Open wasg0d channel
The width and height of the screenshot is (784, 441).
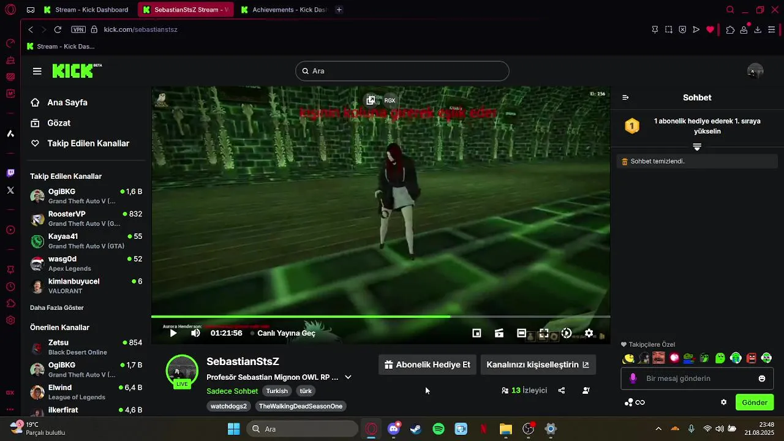[86, 263]
